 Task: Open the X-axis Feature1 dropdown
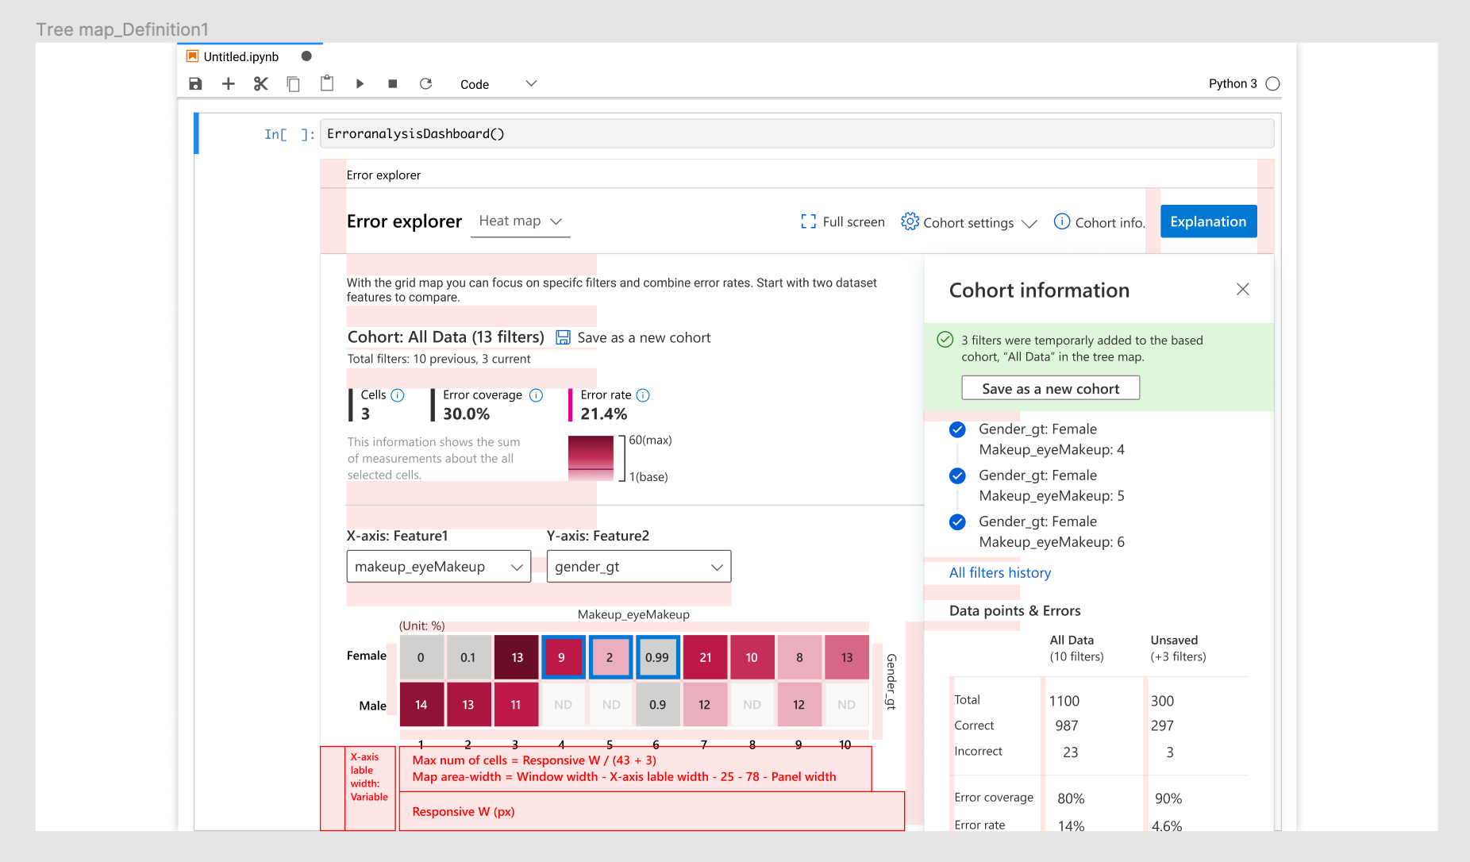(x=438, y=566)
